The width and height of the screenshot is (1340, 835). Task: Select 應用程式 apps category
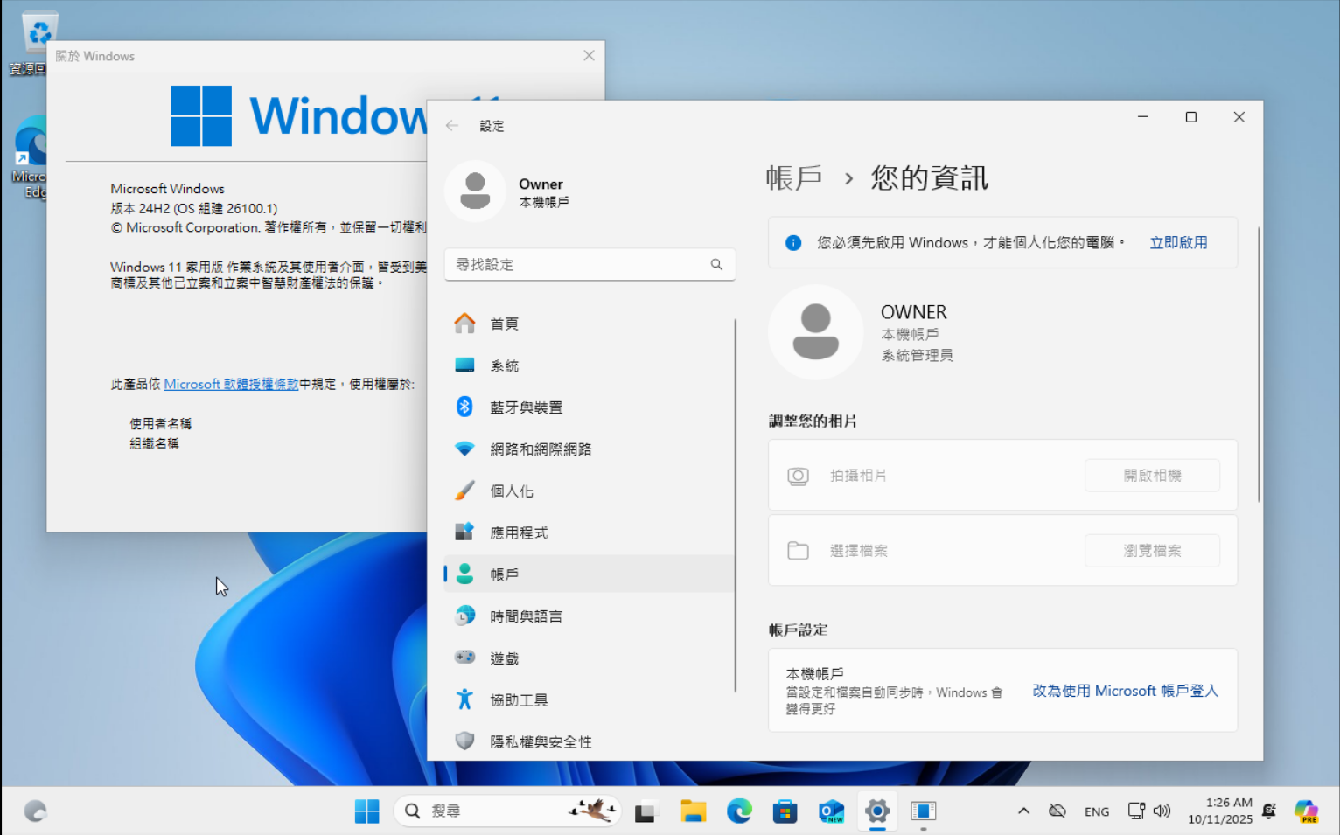518,532
